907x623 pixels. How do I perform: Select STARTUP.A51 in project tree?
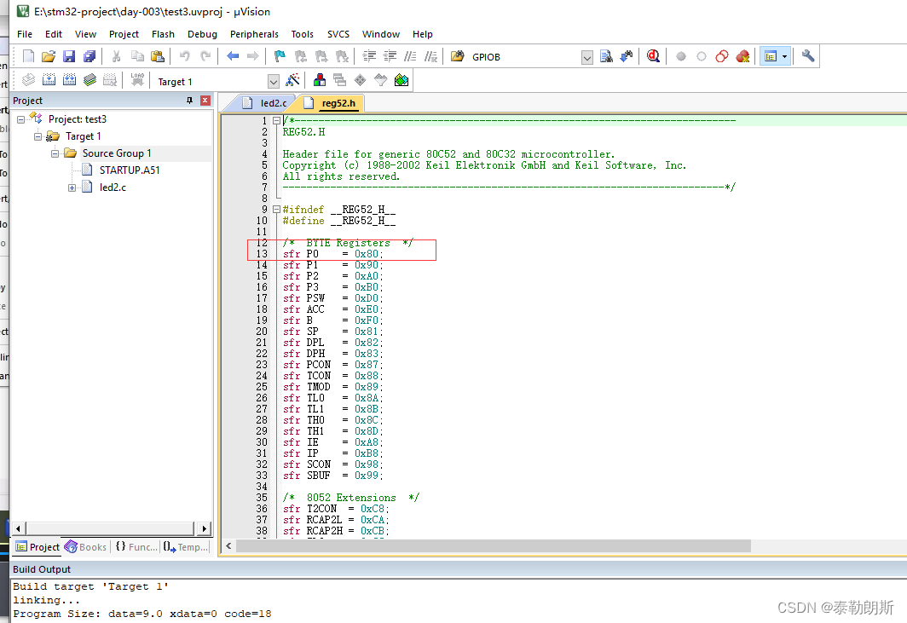pyautogui.click(x=129, y=170)
